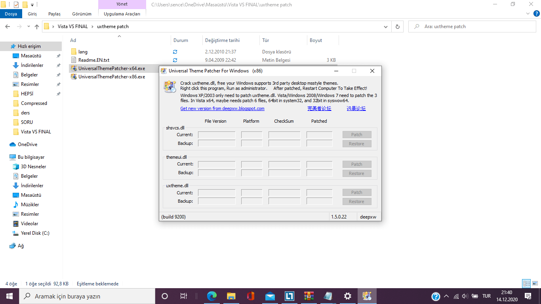Image resolution: width=541 pixels, height=304 pixels.
Task: Select UniversalThemePatcher-x86.exe file
Action: pos(112,77)
